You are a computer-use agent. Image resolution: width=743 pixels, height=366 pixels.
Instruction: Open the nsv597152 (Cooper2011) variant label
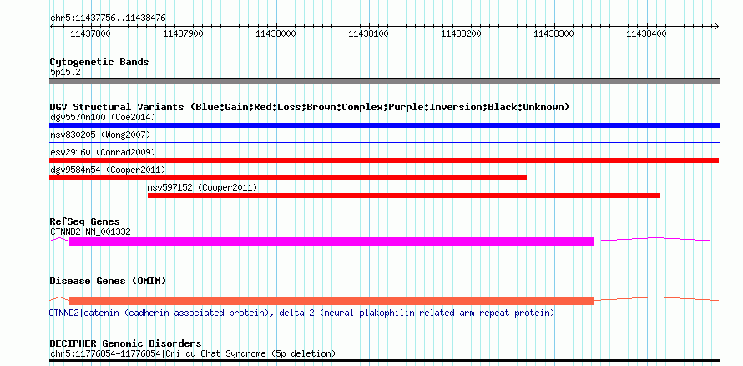pos(203,188)
